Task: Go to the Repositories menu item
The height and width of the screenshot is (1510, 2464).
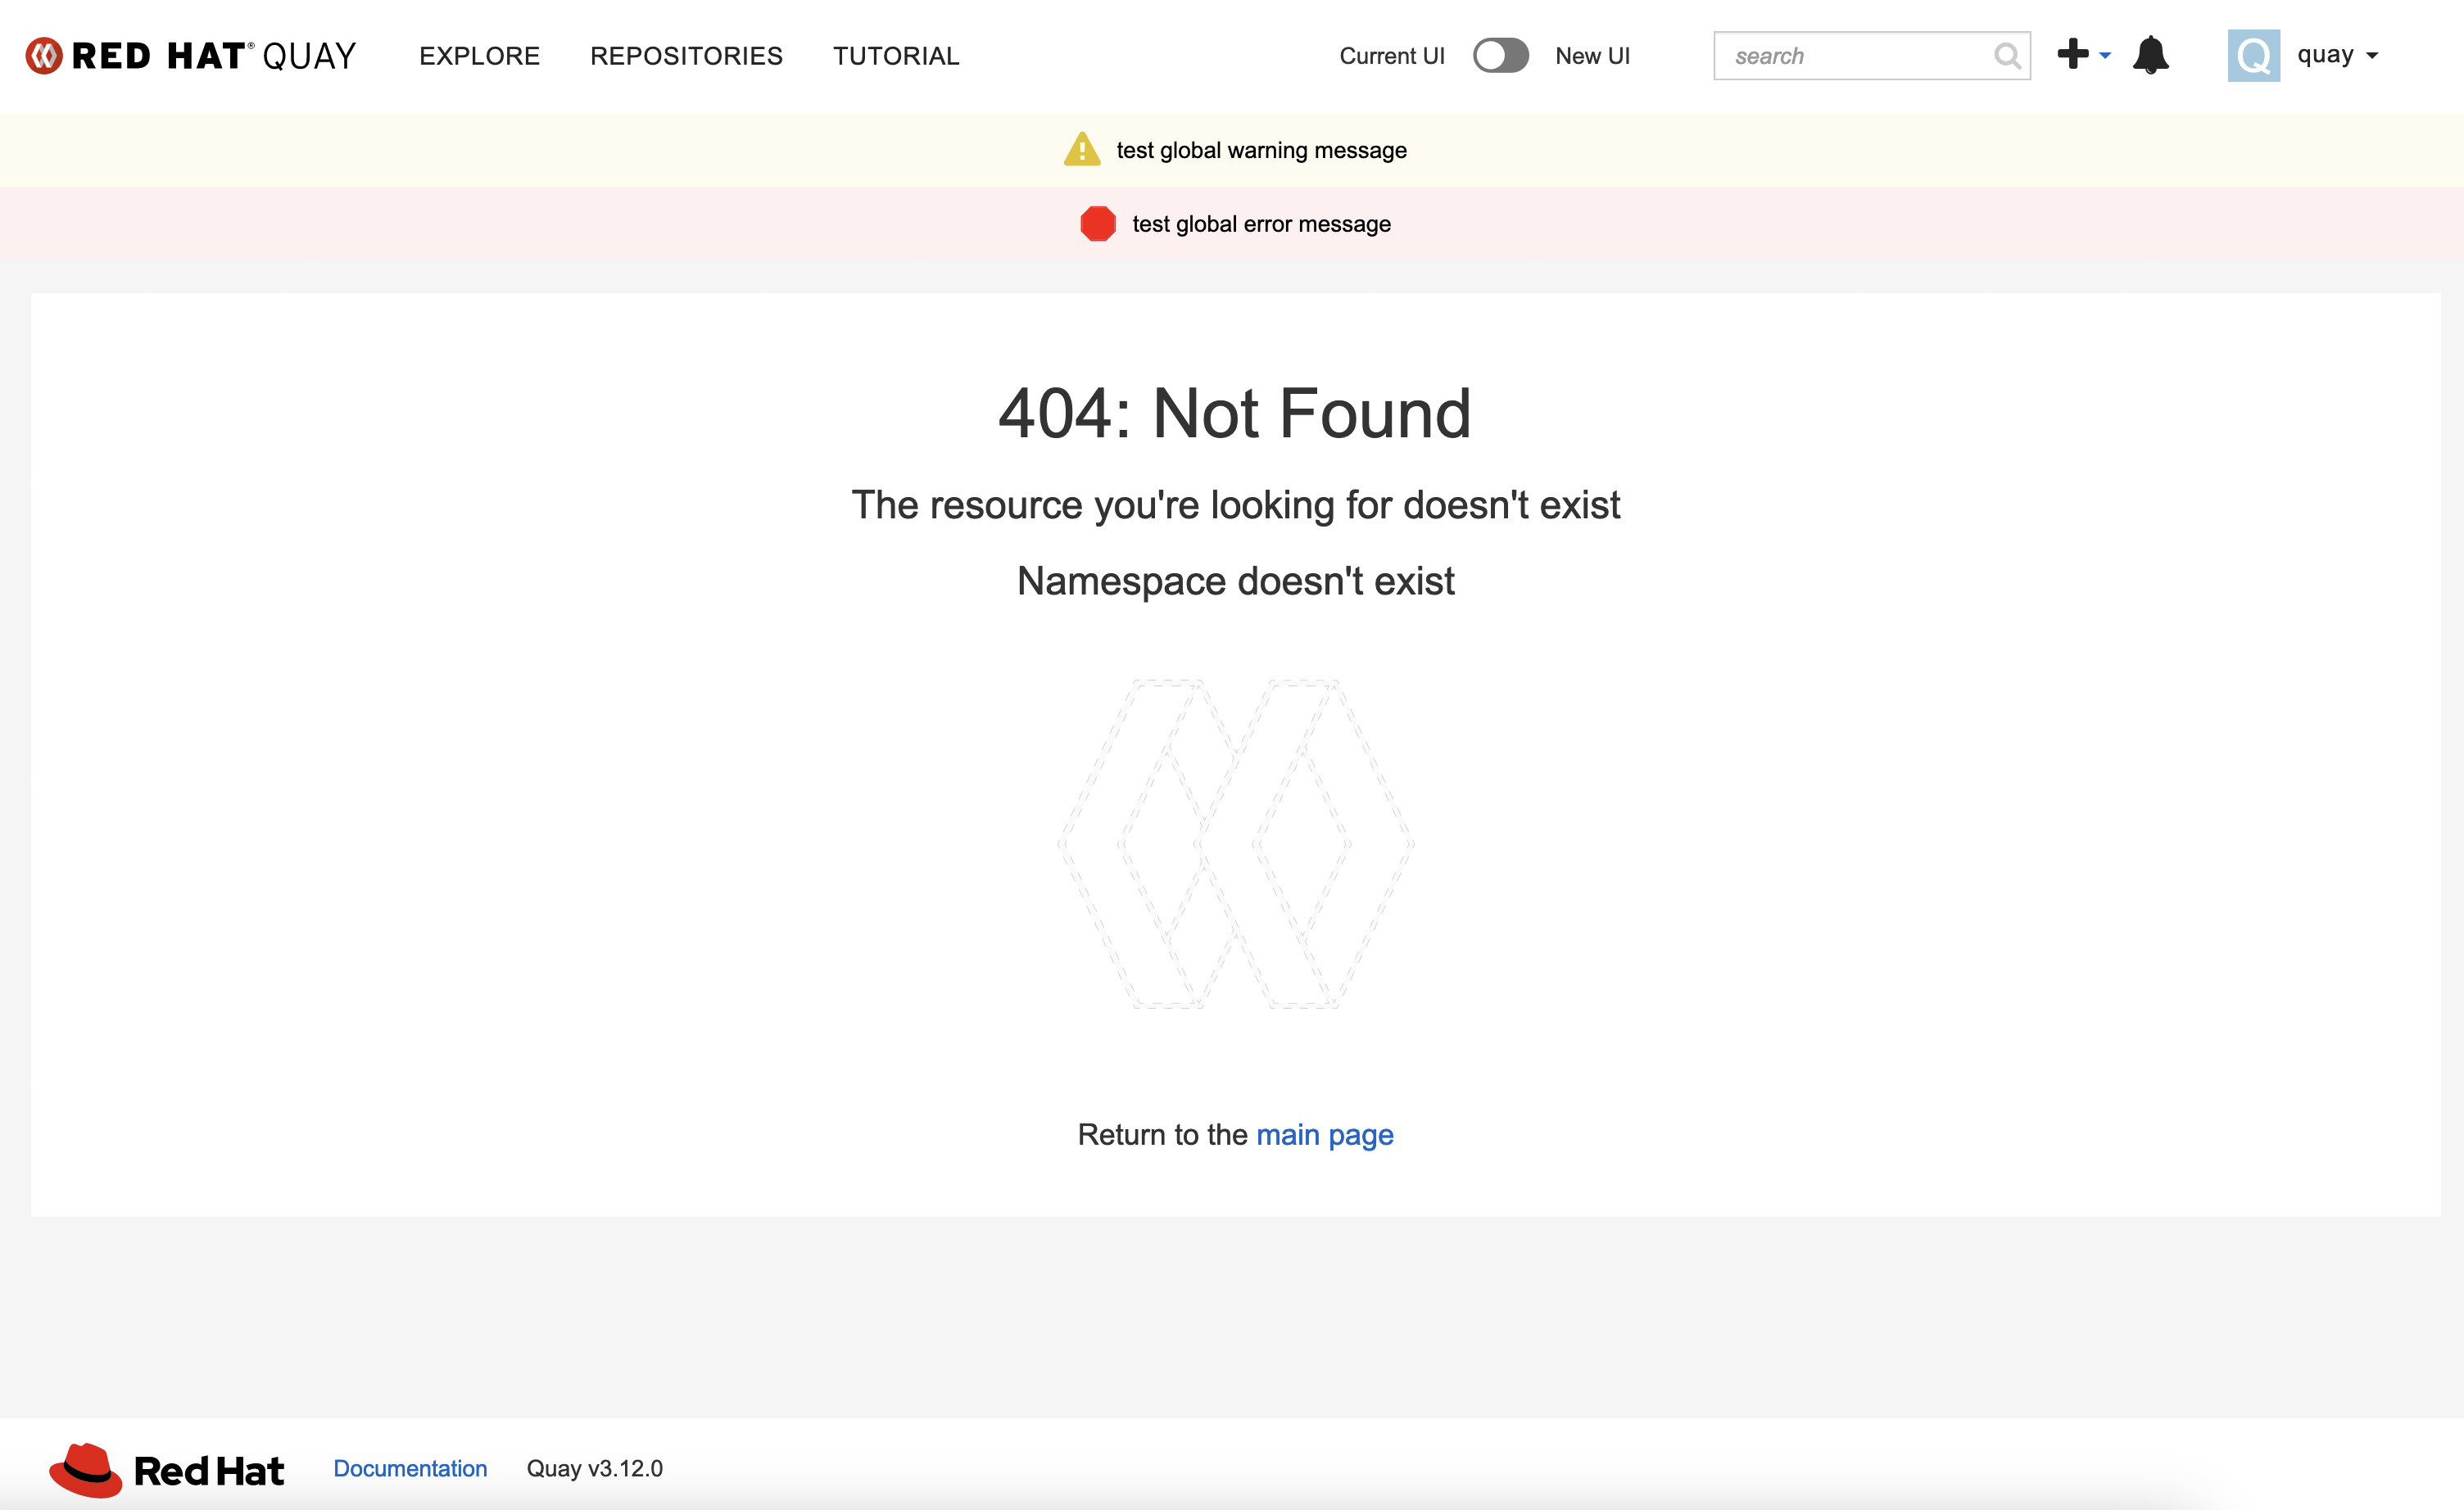Action: [686, 56]
